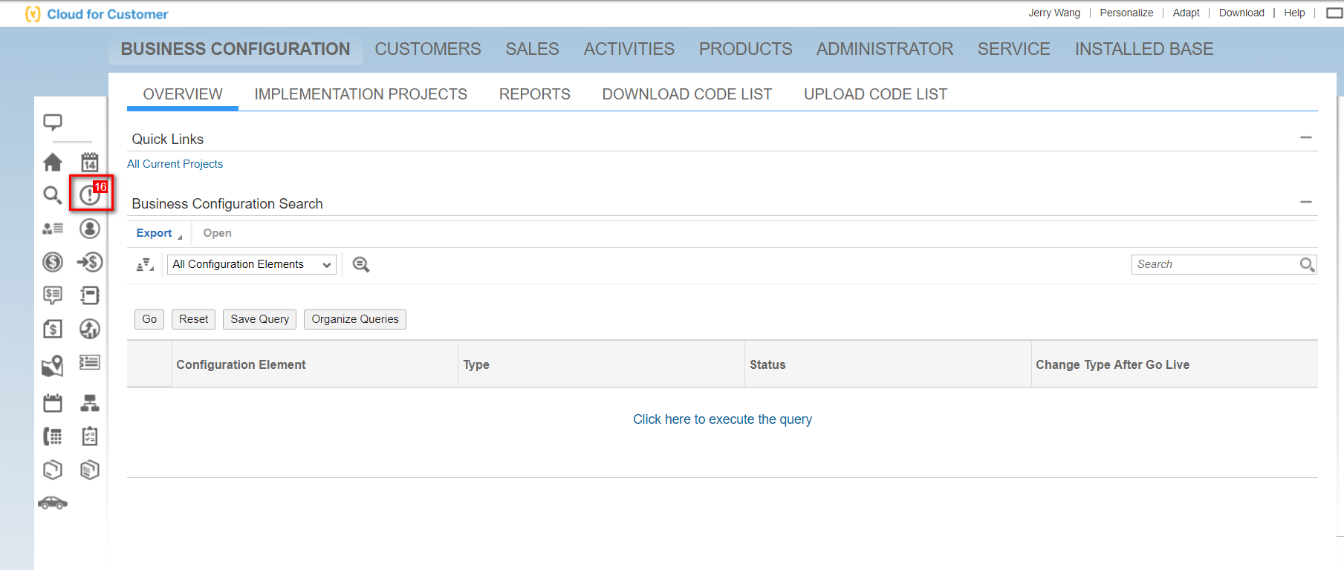Open the contact list icon in sidebar

[53, 229]
